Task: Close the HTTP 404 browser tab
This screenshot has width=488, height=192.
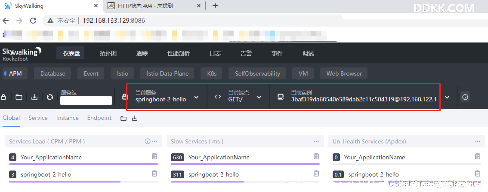Action: pyautogui.click(x=198, y=6)
